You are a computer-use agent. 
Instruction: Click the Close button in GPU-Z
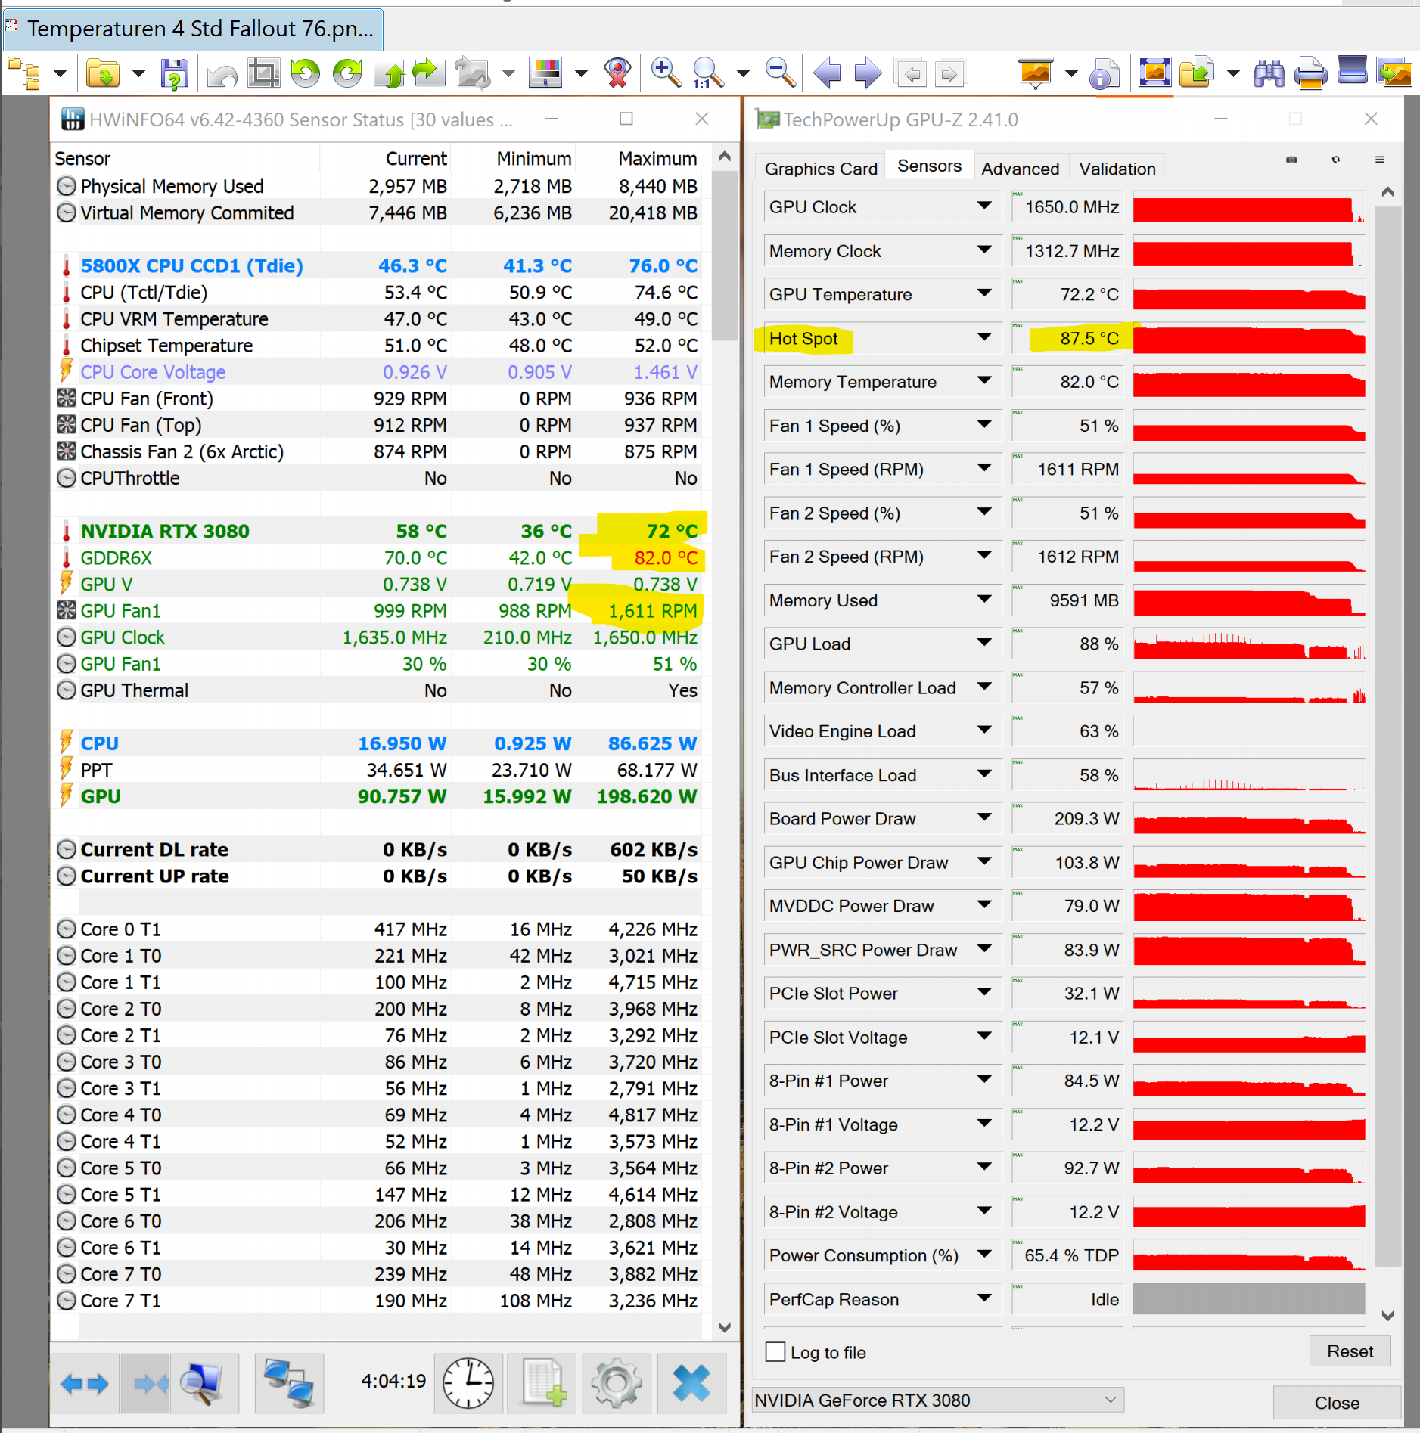pyautogui.click(x=1337, y=1403)
